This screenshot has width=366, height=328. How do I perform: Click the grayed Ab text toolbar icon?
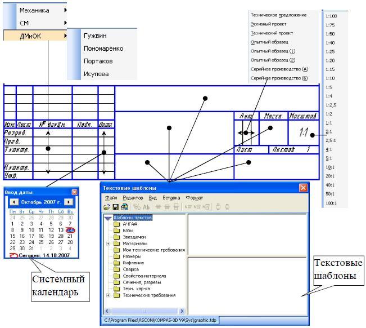(x=146, y=207)
